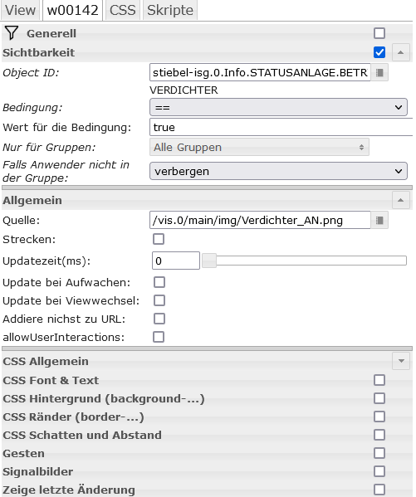Enable the Signalbilder section checkbox
Screen dimensions: 416x497
click(x=379, y=471)
